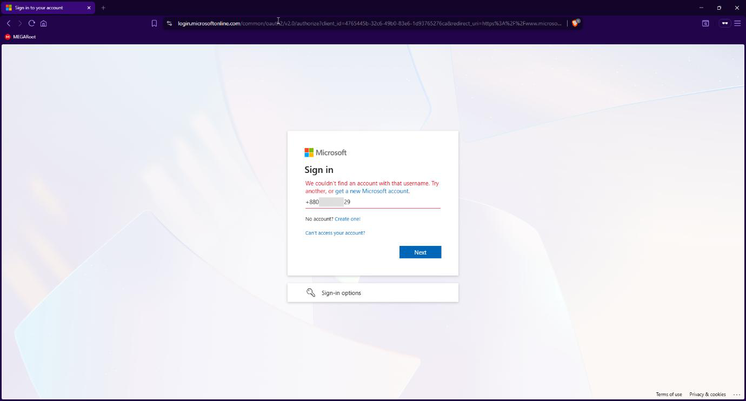Open Terms of use
Screen dimensions: 746x401
(669, 395)
